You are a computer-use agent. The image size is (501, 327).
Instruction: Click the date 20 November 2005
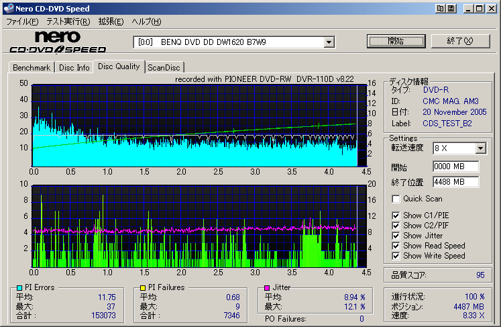pos(454,112)
